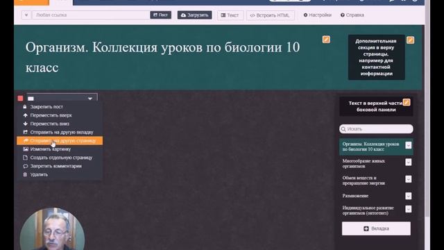Click the Загрузить upload button
Viewport: 444px width, 250px height.
pyautogui.click(x=194, y=15)
